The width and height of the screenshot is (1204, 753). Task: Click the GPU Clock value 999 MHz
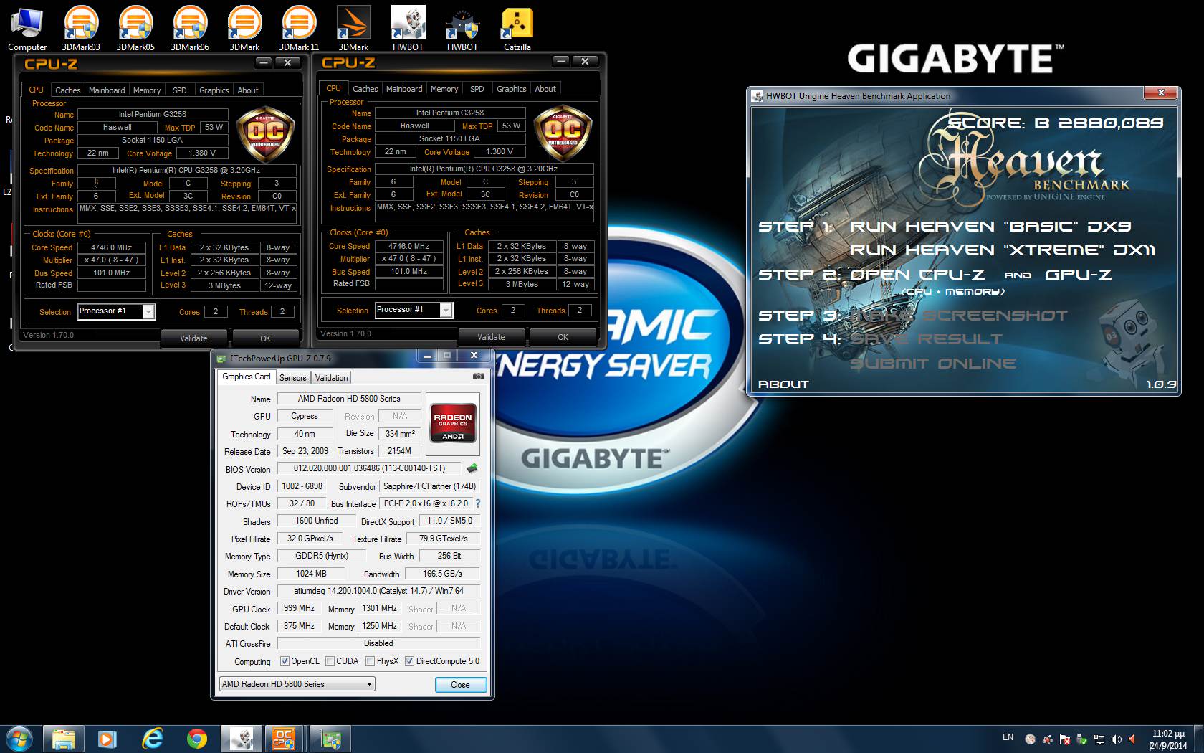pos(299,608)
